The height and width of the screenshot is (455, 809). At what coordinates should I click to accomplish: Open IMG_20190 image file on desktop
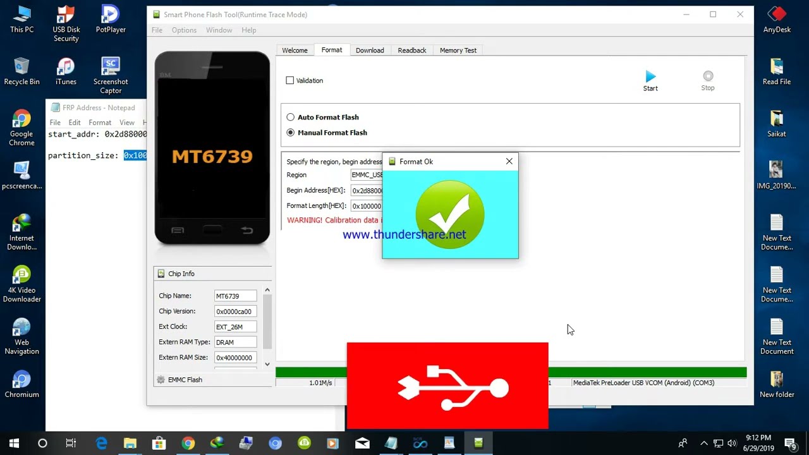[777, 175]
